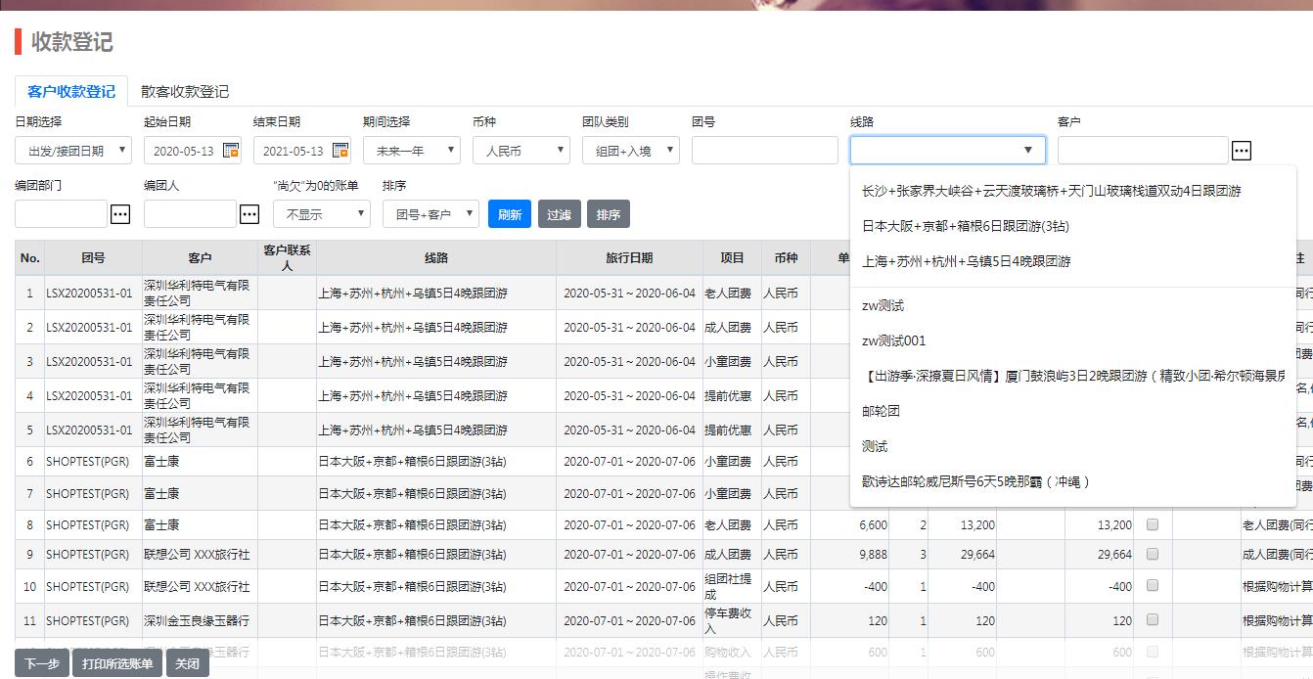Collapse the open 线路 dropdown box

click(x=948, y=150)
